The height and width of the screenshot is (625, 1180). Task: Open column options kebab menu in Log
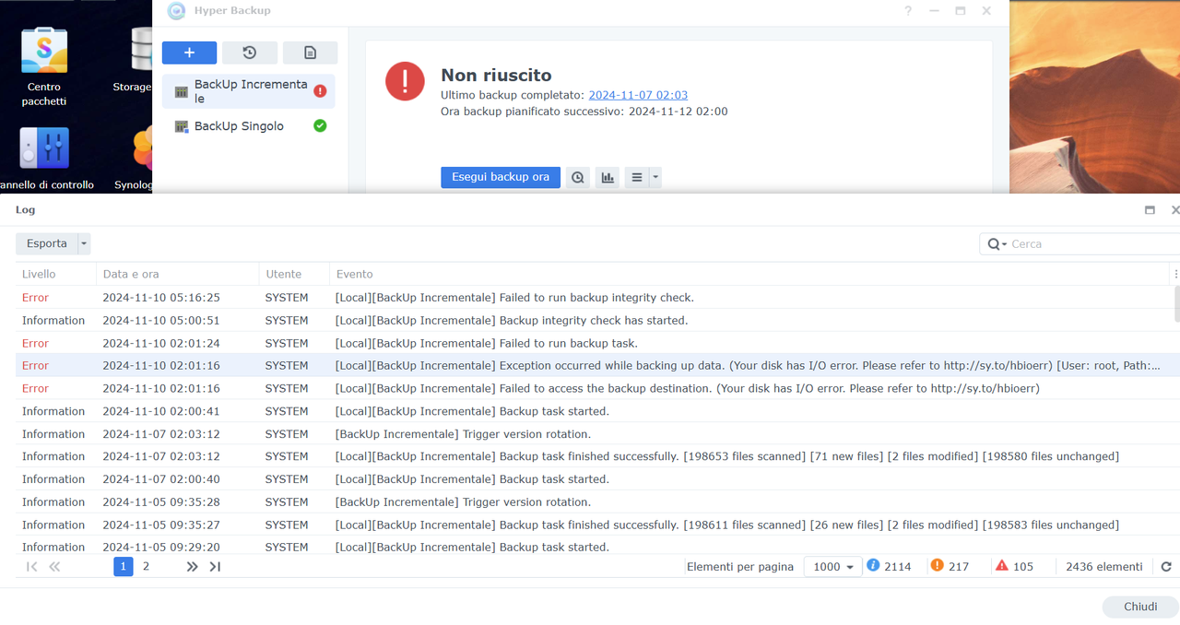click(x=1175, y=274)
